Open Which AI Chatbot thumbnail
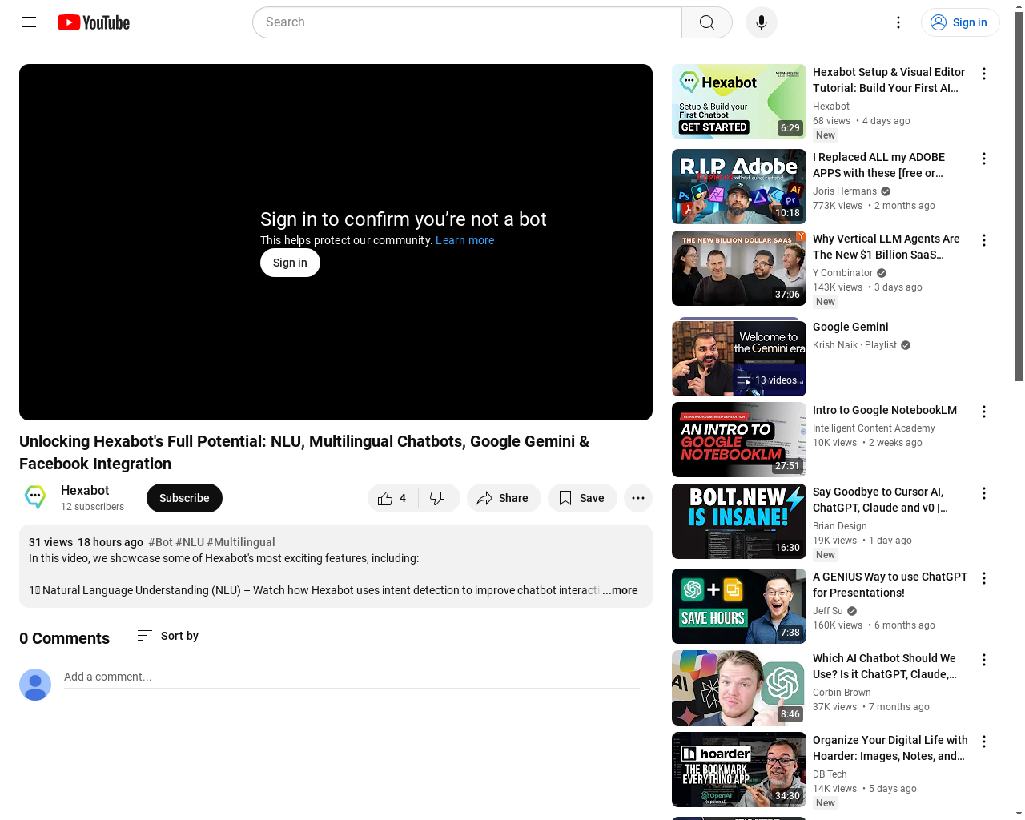 pos(739,688)
